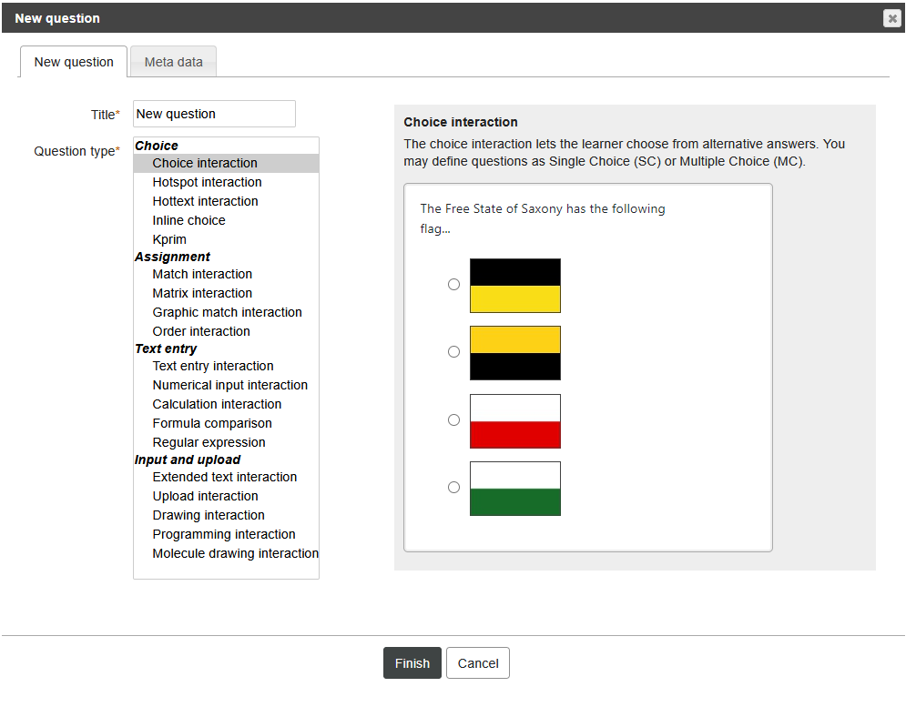Image resolution: width=906 pixels, height=707 pixels.
Task: Select Matrix interaction question type
Action: (202, 293)
